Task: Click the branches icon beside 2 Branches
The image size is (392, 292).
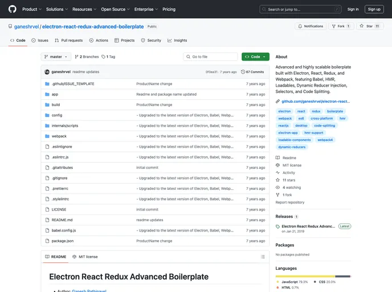Action: pos(76,57)
